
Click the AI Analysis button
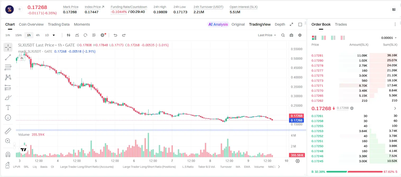[218, 24]
